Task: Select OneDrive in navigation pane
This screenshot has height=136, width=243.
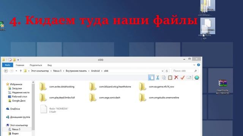Action: tap(13, 109)
